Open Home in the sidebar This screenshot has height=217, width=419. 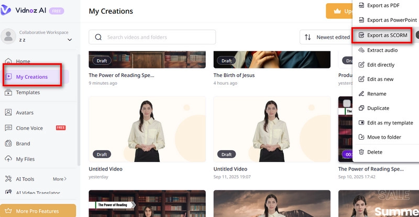[23, 61]
